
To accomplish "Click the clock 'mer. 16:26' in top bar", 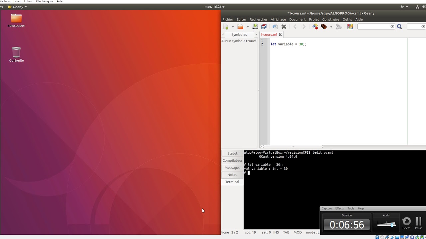I will (214, 7).
